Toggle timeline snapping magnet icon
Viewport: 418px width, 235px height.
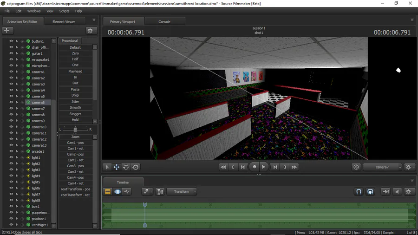359,191
